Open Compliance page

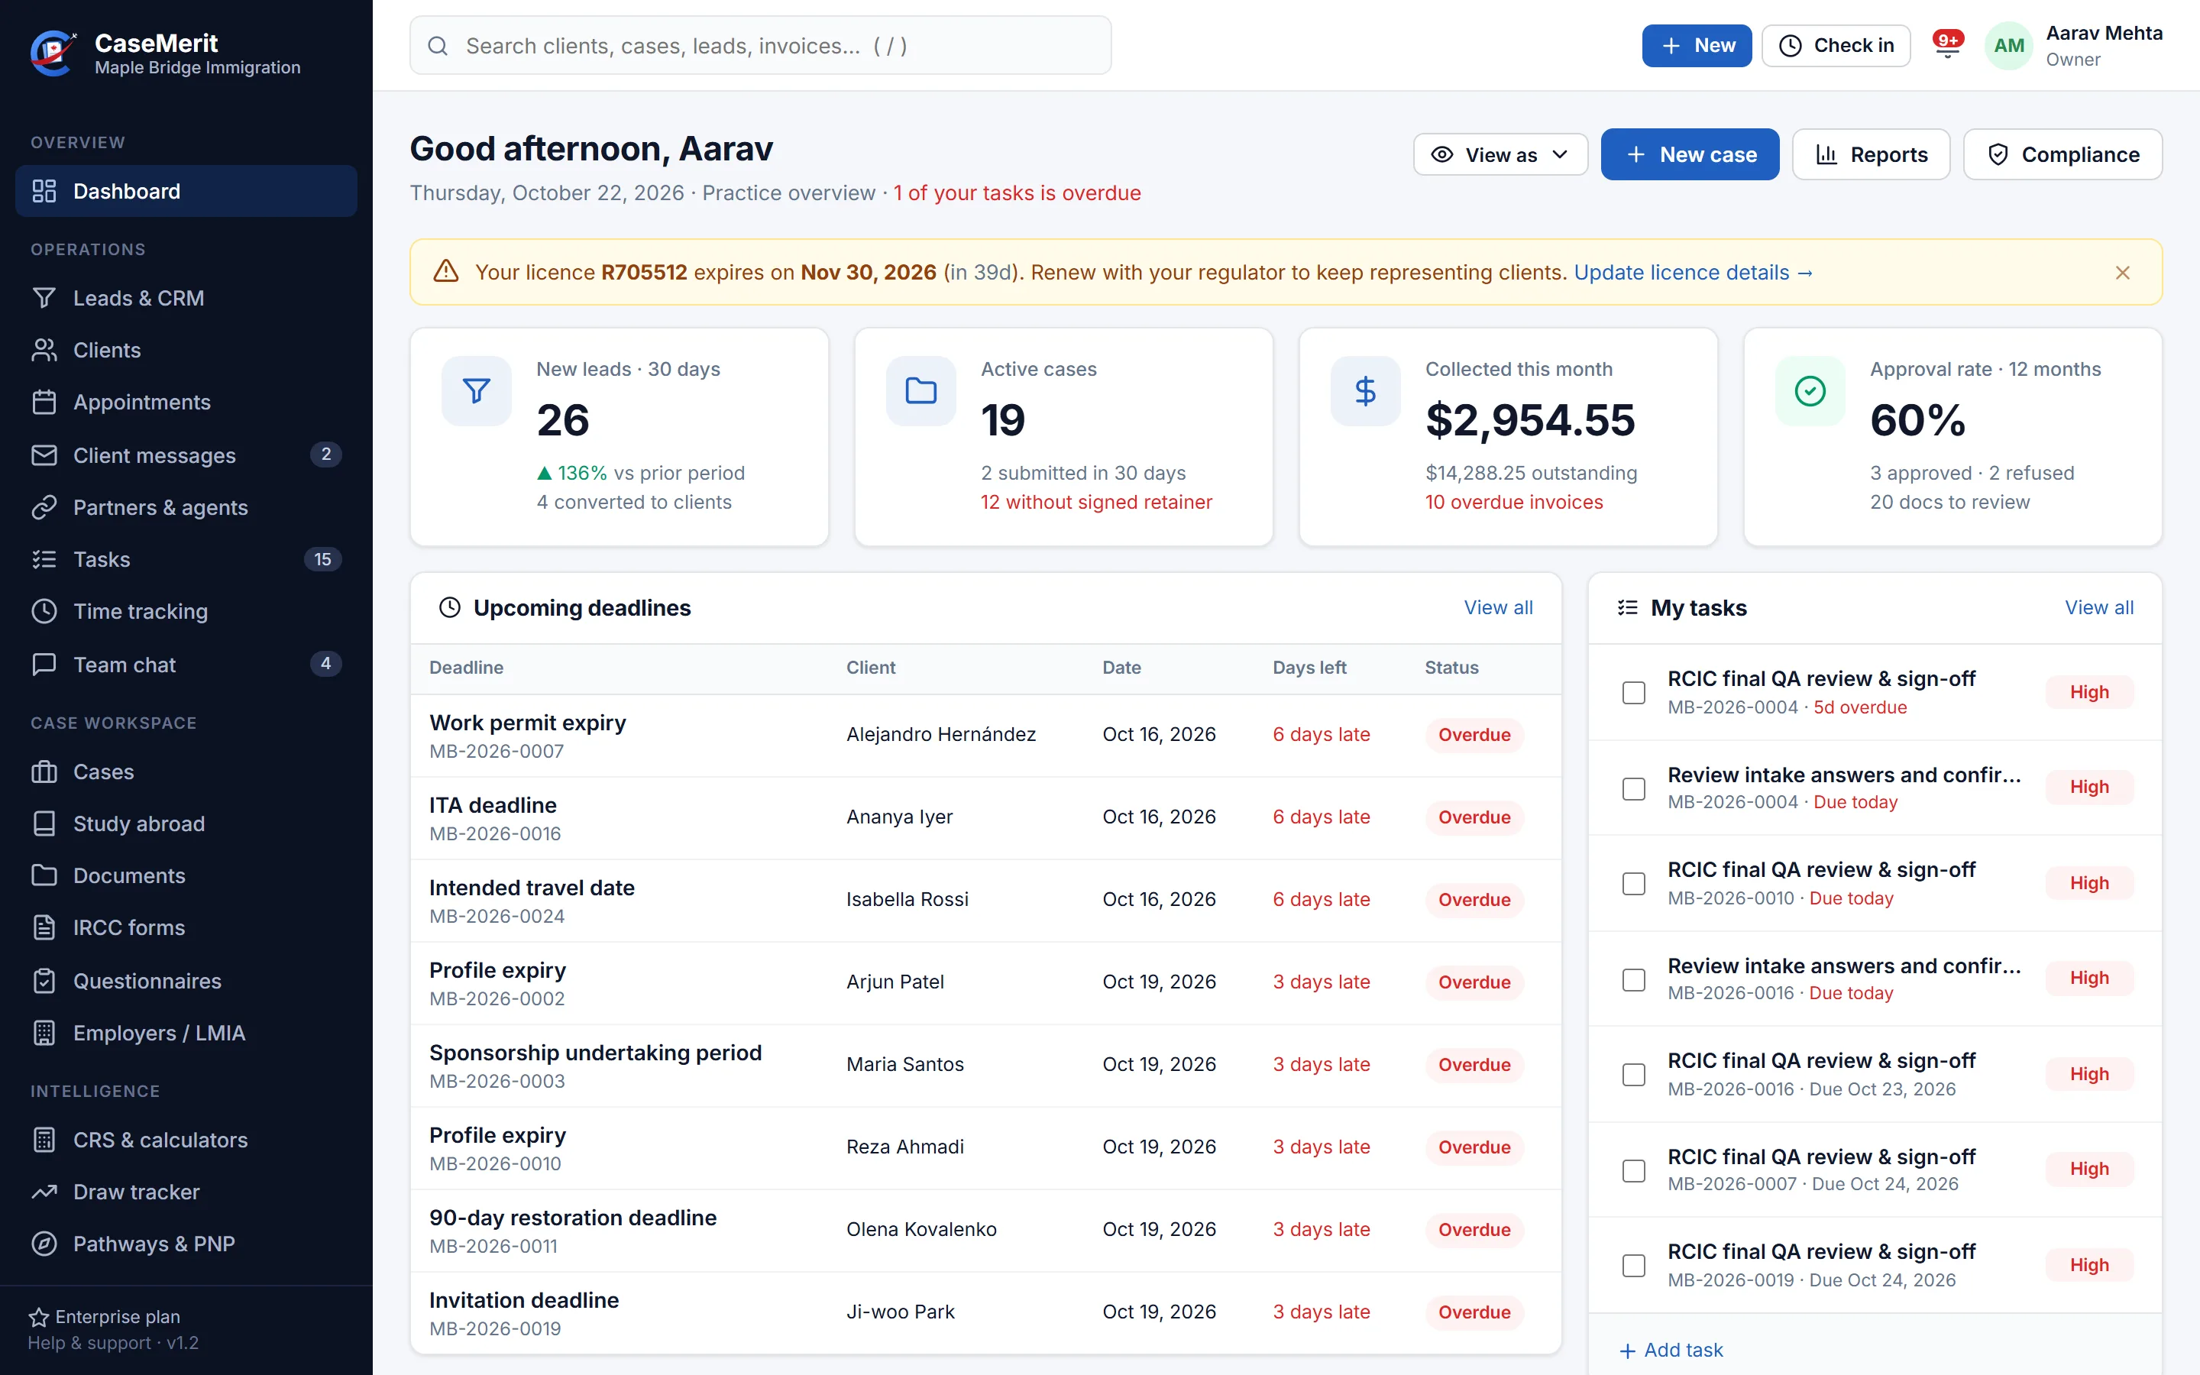(x=2062, y=154)
